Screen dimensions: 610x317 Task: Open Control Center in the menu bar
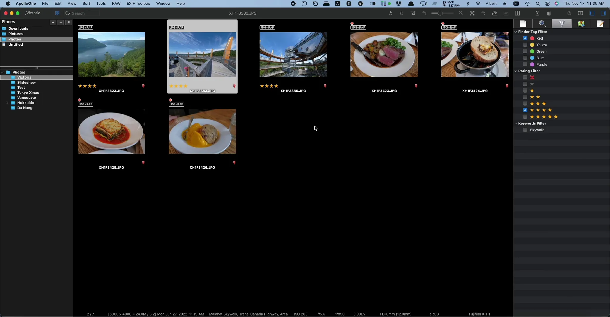[547, 4]
